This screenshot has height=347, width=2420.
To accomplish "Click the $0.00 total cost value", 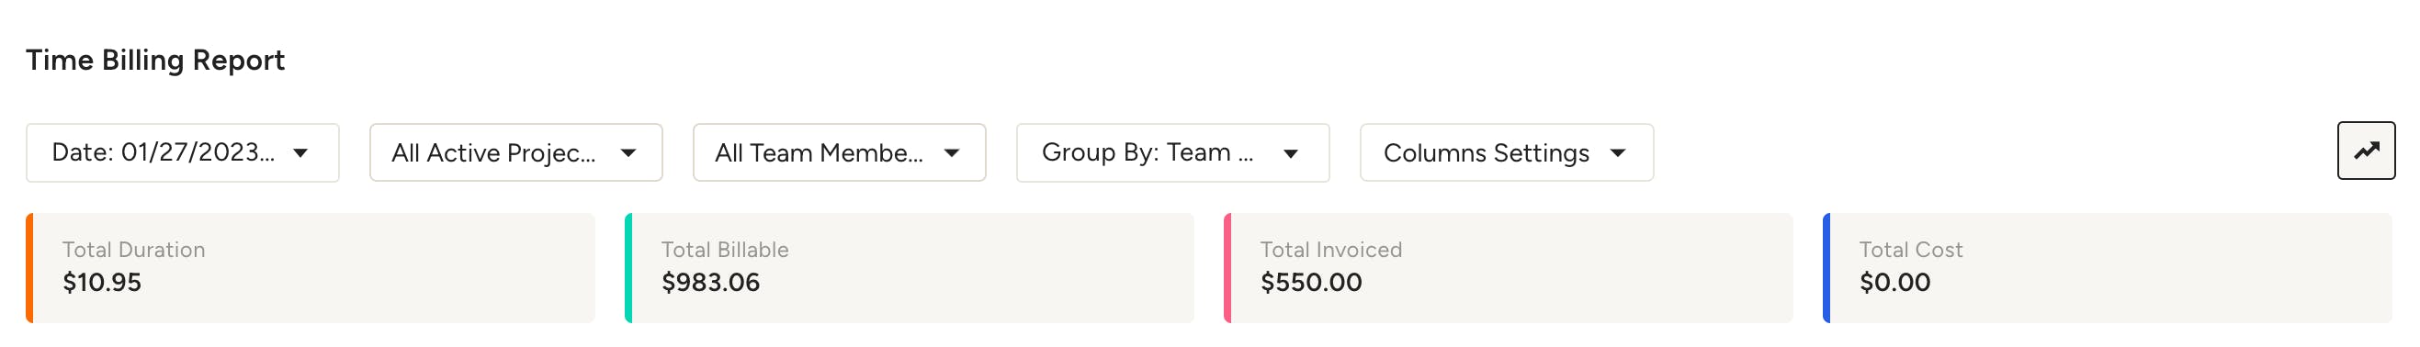I will pyautogui.click(x=1894, y=283).
